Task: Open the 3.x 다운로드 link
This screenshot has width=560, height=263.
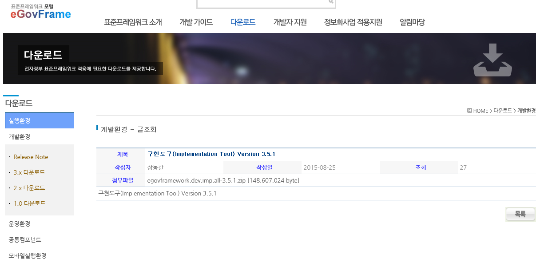Action: [x=29, y=172]
